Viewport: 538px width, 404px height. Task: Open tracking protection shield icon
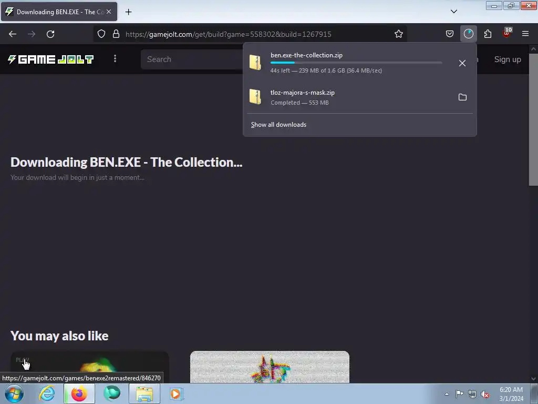point(101,34)
